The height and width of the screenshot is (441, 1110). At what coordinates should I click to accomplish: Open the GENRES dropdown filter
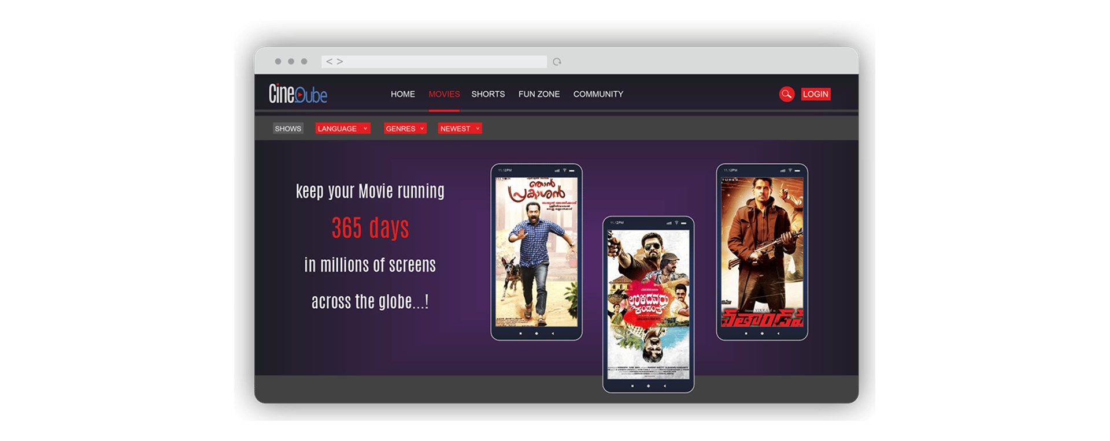[405, 129]
